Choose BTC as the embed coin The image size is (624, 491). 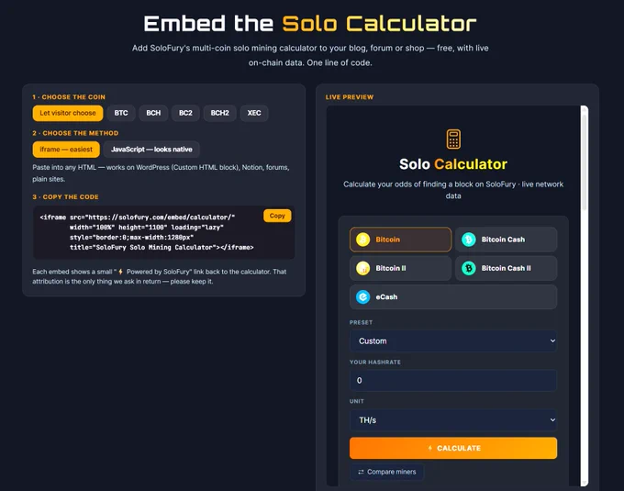(121, 113)
